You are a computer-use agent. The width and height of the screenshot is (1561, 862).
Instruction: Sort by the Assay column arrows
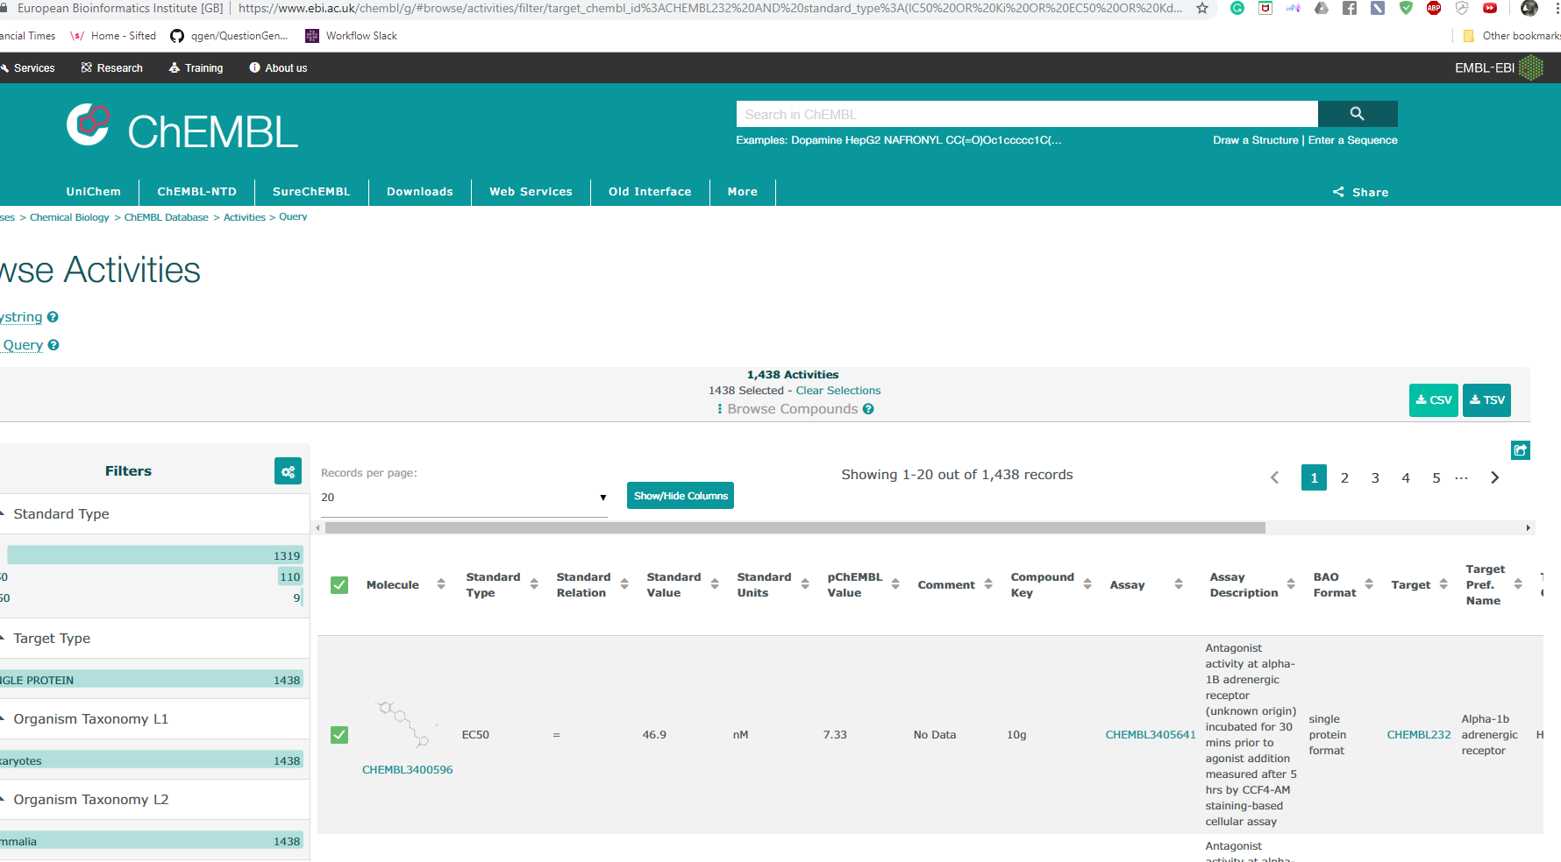click(1179, 584)
